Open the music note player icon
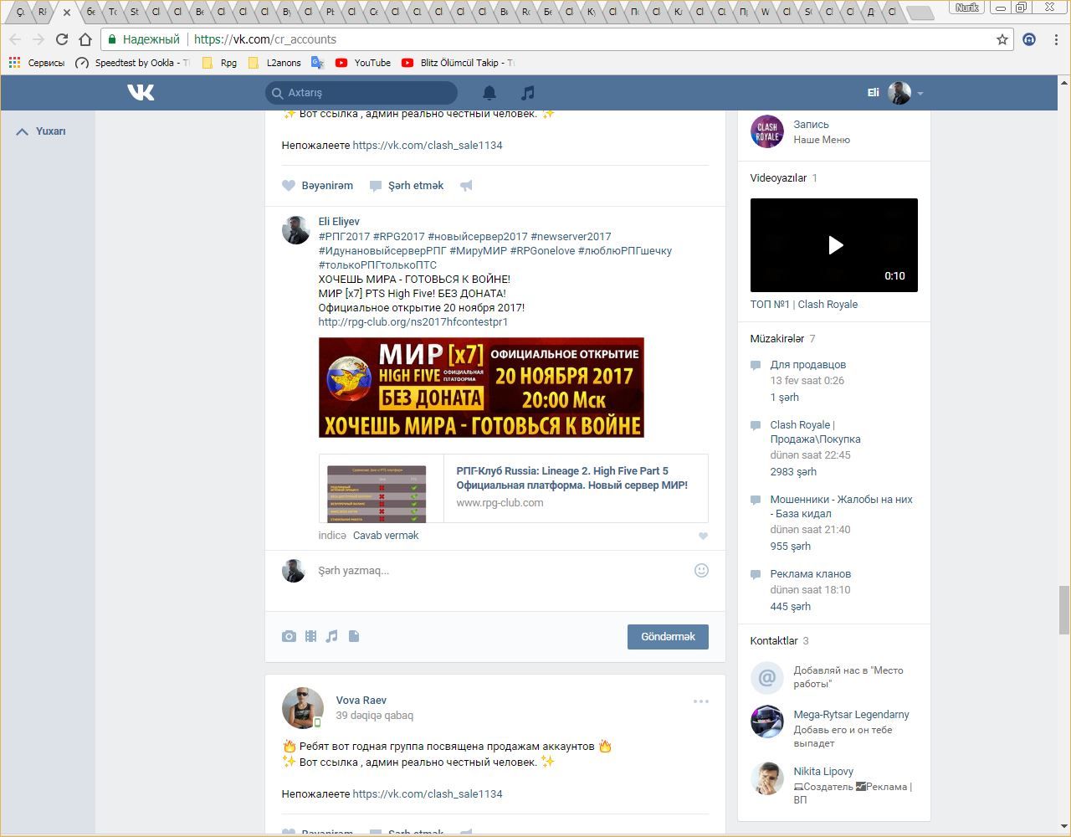The width and height of the screenshot is (1071, 837). click(x=527, y=93)
